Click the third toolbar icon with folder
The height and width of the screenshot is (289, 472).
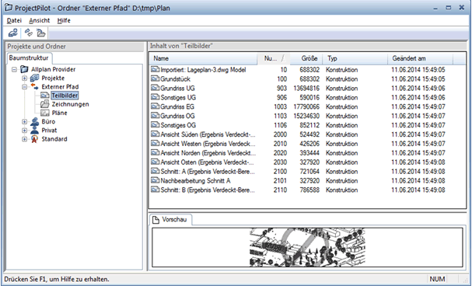pyautogui.click(x=40, y=33)
